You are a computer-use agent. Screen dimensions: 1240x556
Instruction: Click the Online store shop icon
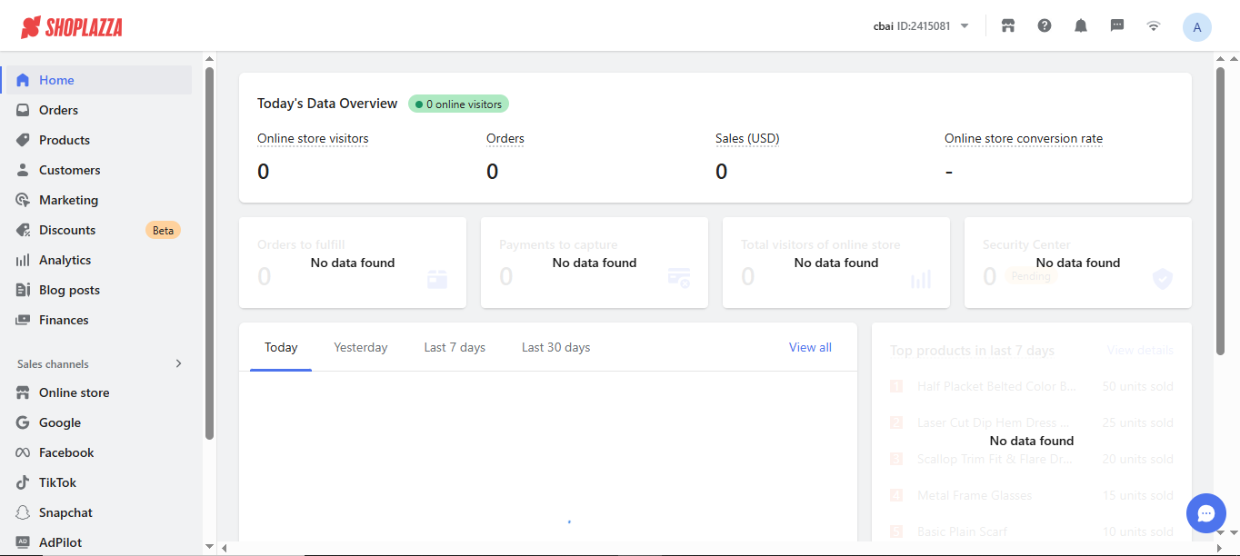click(23, 392)
